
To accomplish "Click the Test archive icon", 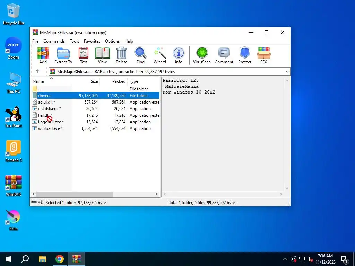I will pyautogui.click(x=84, y=55).
